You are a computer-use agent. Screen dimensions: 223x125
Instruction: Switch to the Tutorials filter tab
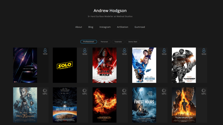[x=118, y=42]
